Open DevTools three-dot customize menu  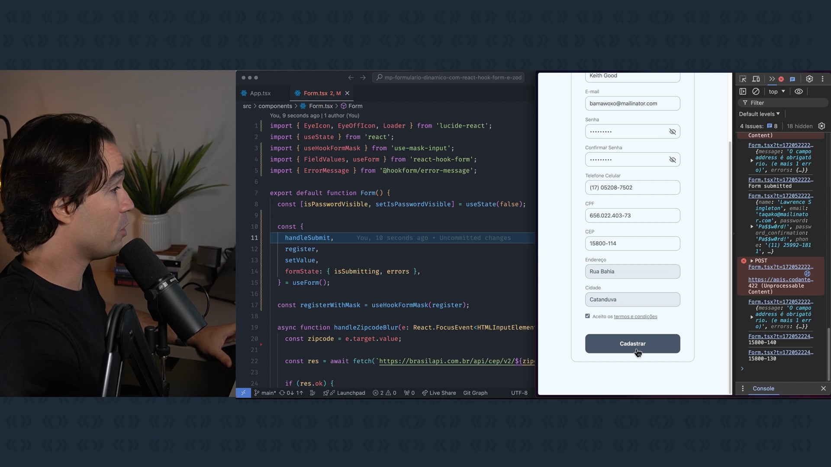(823, 79)
